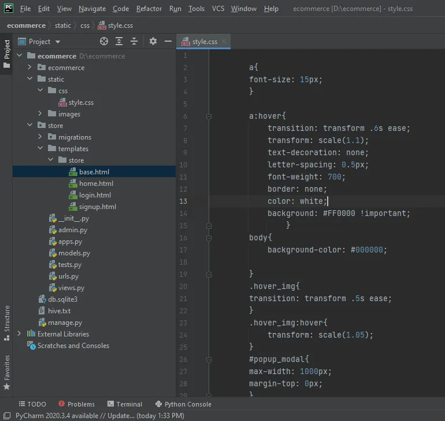Click line number 13 in the gutter
Screen dimensions: 445x421
point(183,202)
